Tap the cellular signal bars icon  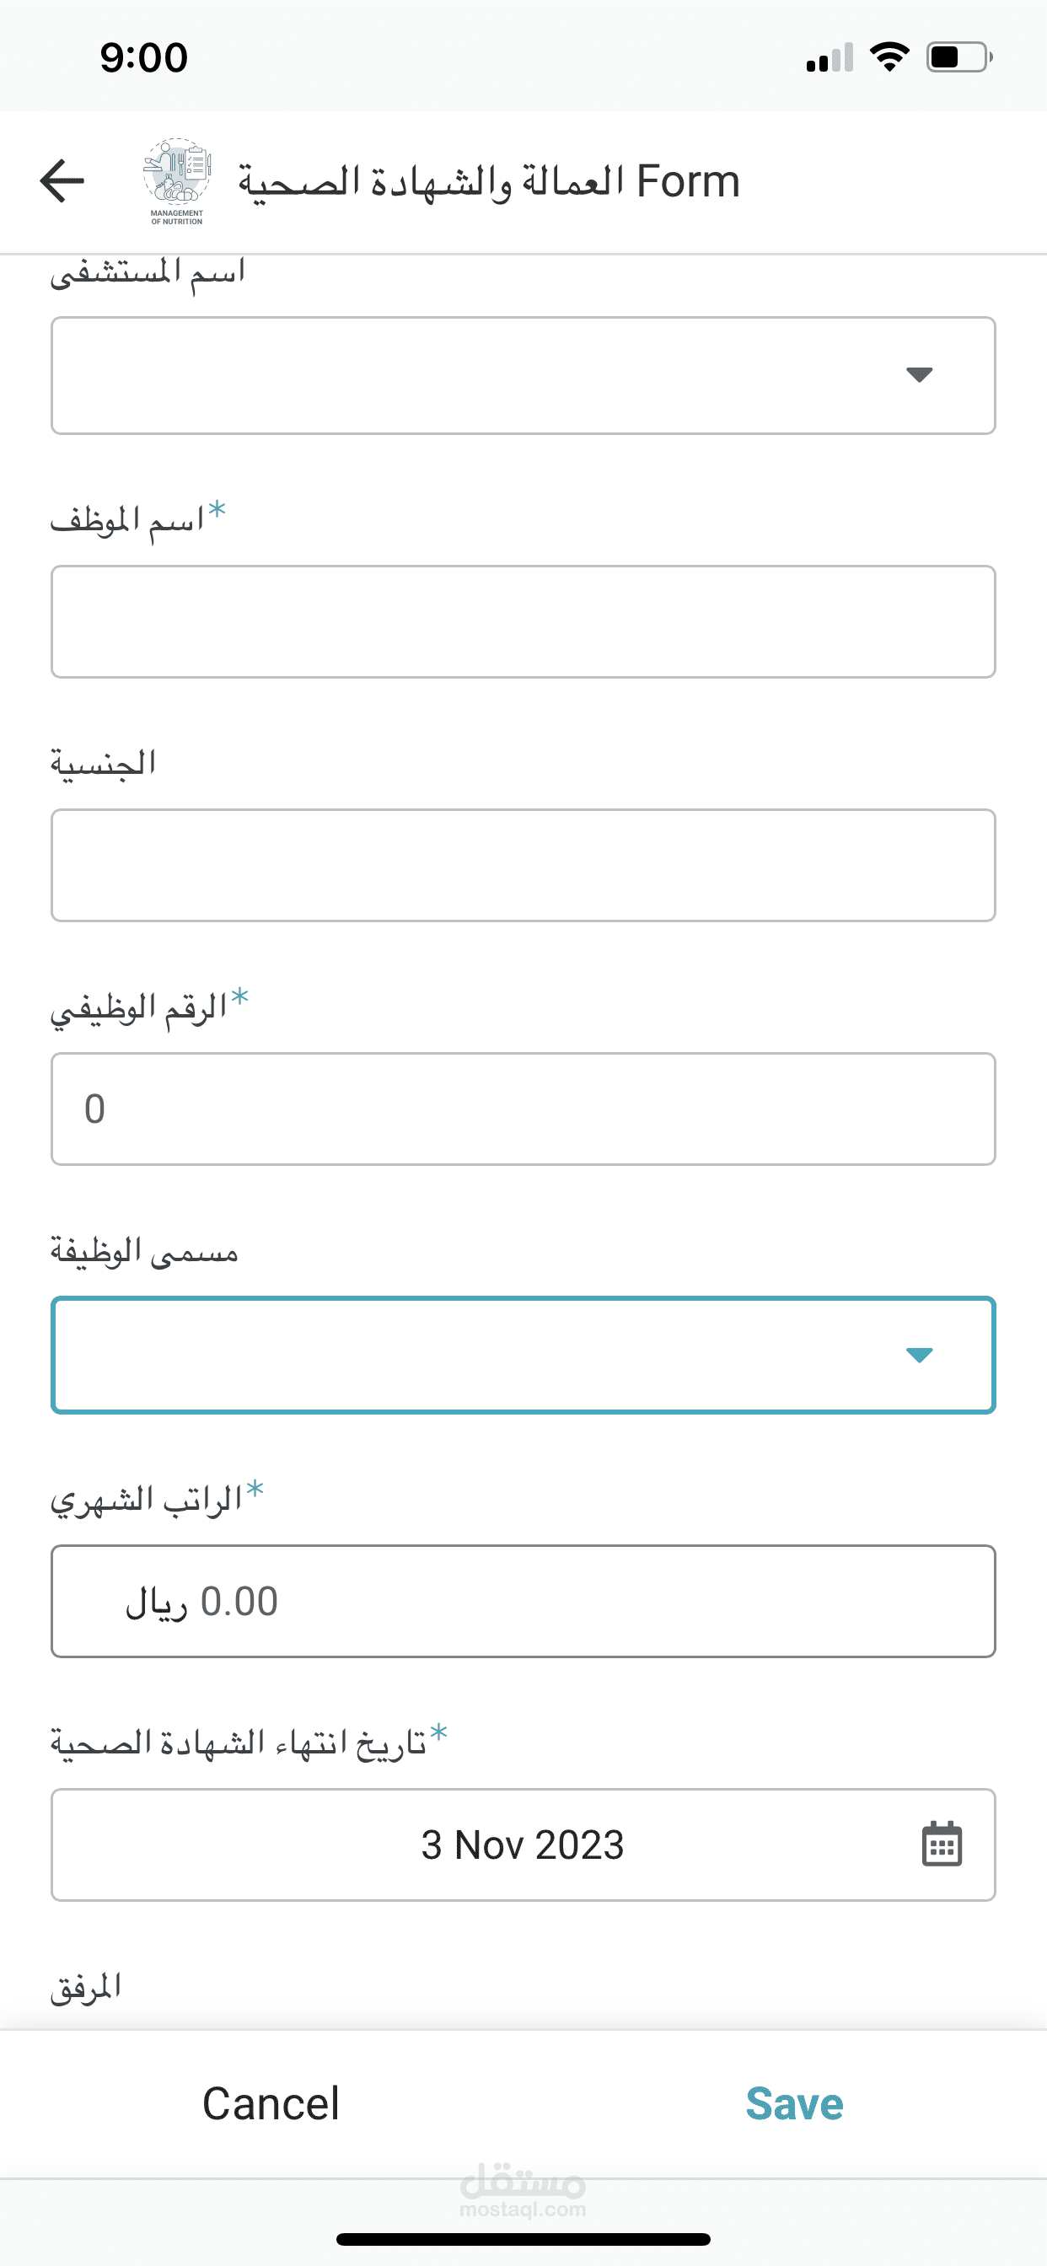(x=829, y=58)
